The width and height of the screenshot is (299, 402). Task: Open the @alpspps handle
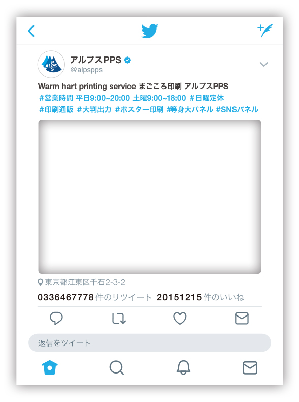pos(86,70)
